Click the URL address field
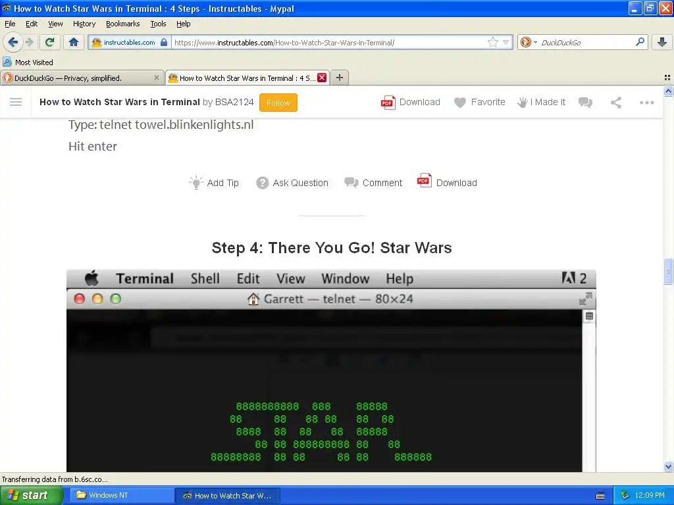Viewport: 674px width, 505px height. (329, 42)
